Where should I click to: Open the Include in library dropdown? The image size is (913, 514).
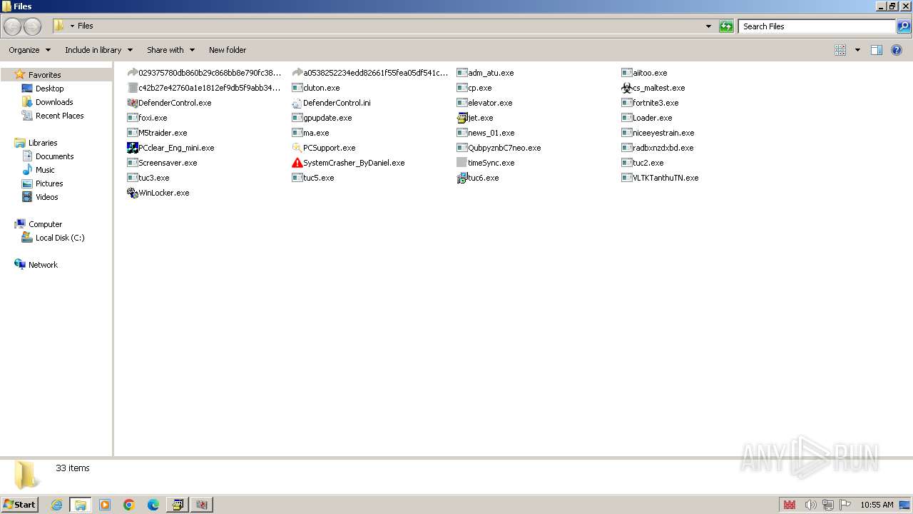(x=98, y=50)
